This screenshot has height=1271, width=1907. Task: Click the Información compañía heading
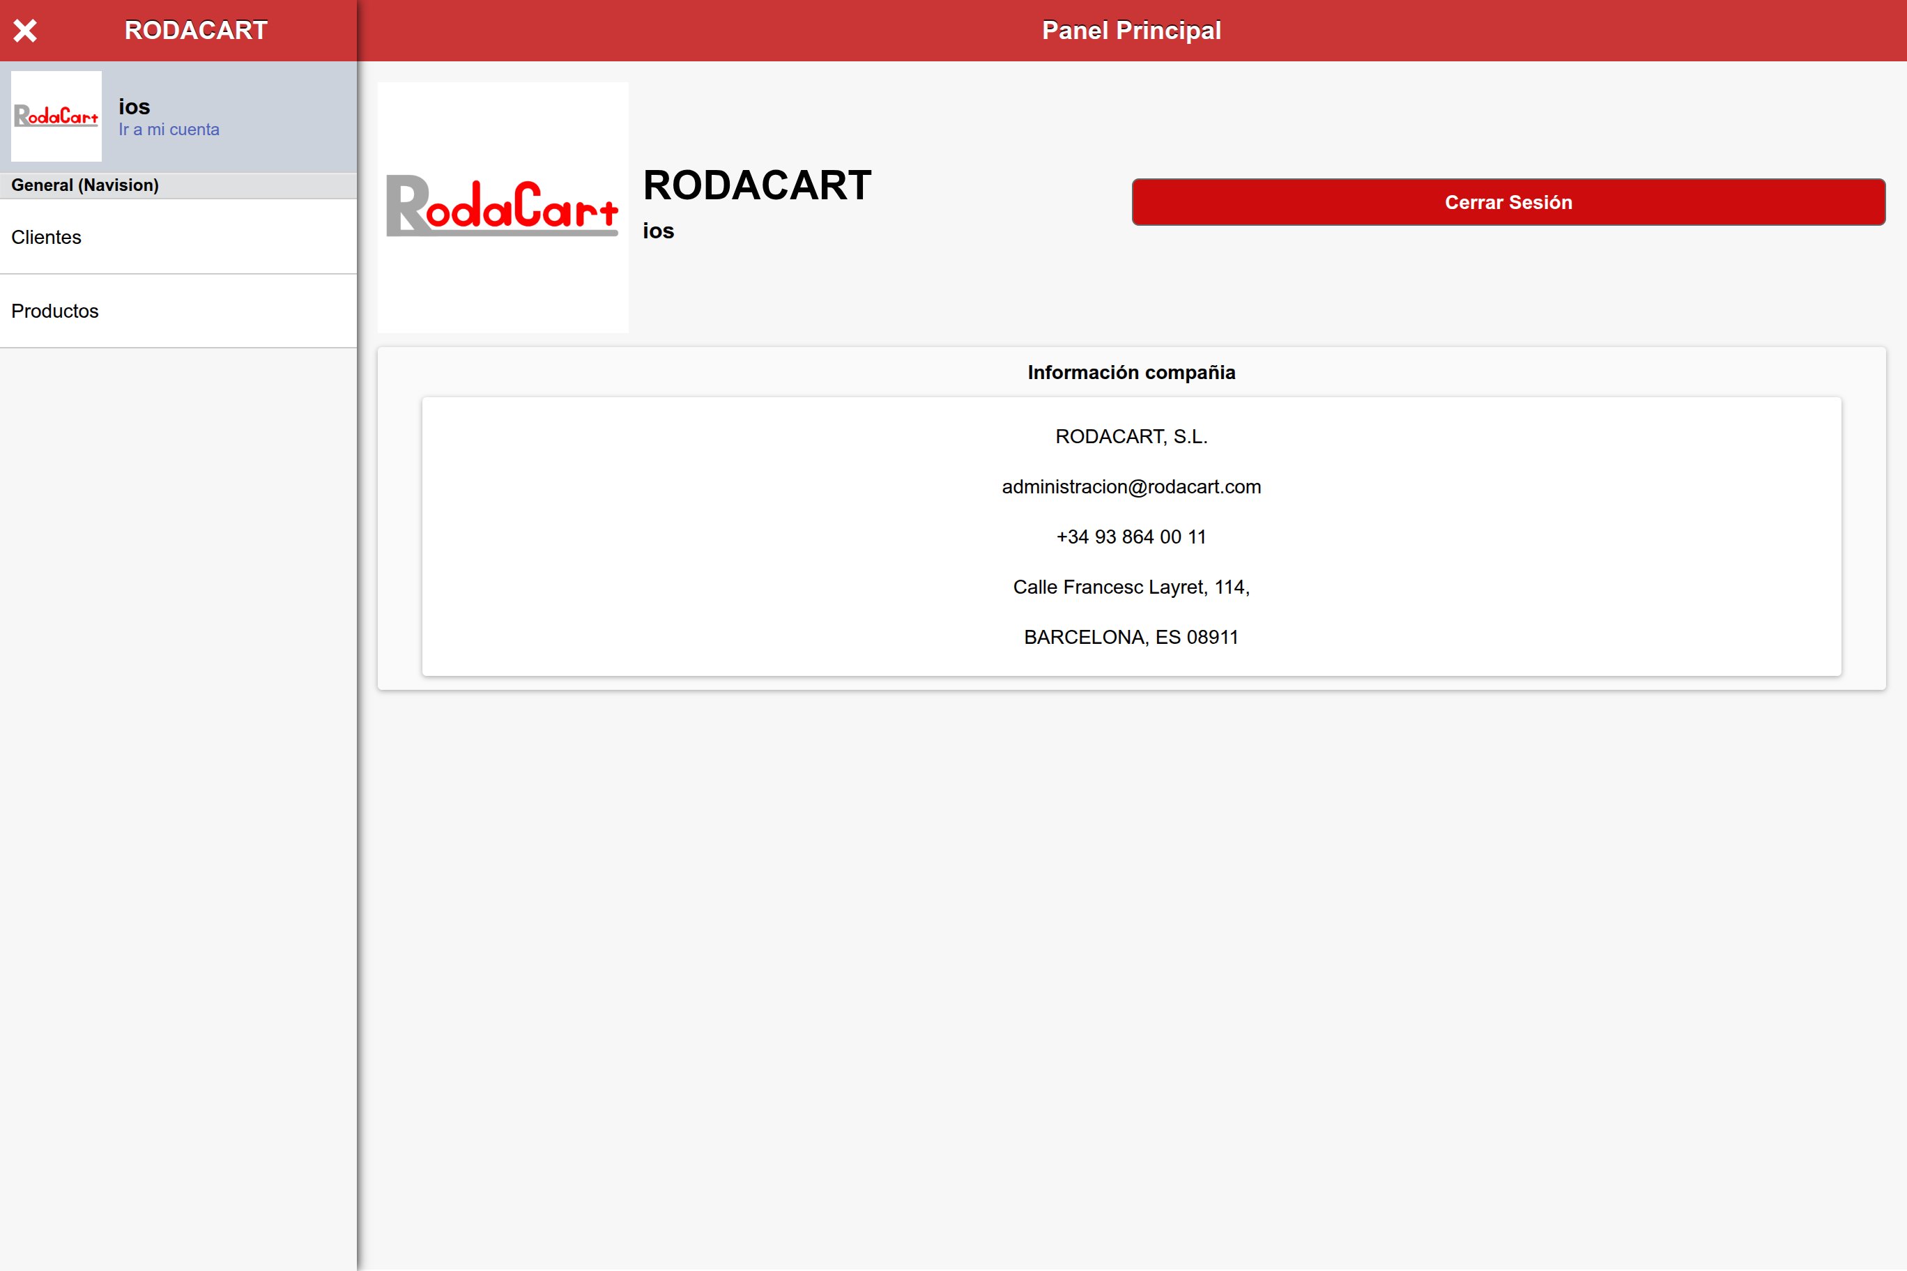tap(1131, 372)
